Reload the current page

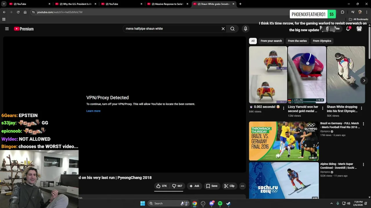click(18, 12)
